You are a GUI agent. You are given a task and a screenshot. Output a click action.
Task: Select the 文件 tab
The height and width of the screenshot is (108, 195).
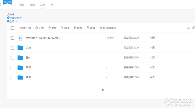(43, 5)
